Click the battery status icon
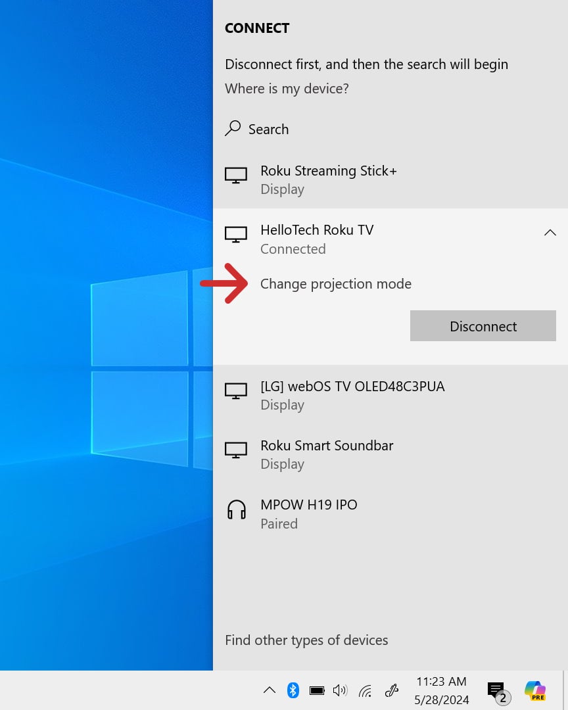This screenshot has width=568, height=710. (x=317, y=690)
